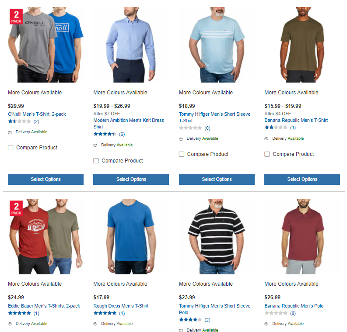Click the 2 PACK badge on Eddie Bauer shirts
347x332 pixels.
(x=16, y=208)
